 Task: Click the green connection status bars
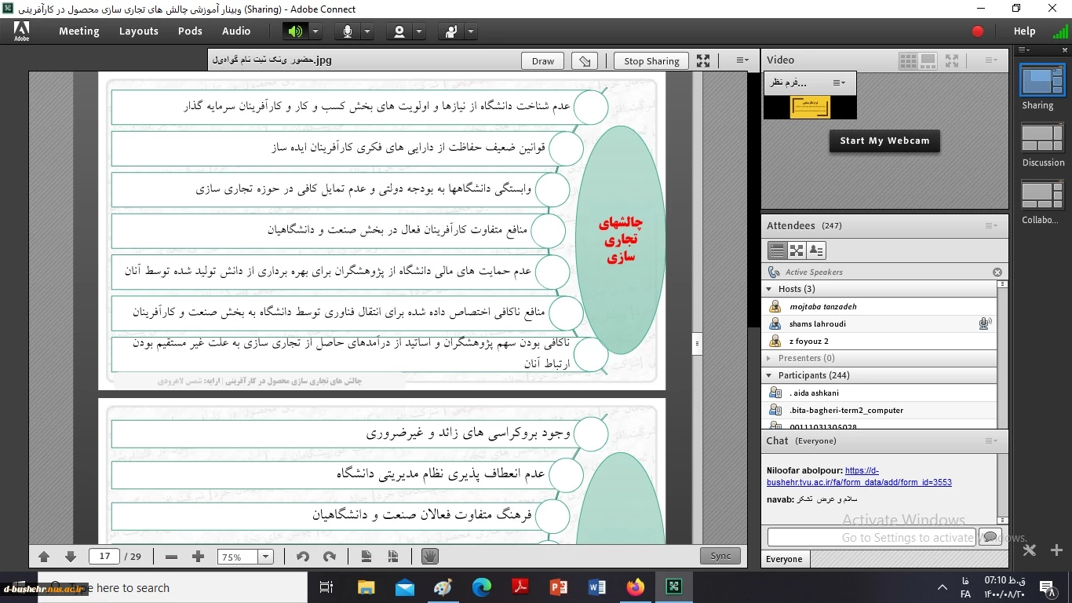pos(1059,32)
